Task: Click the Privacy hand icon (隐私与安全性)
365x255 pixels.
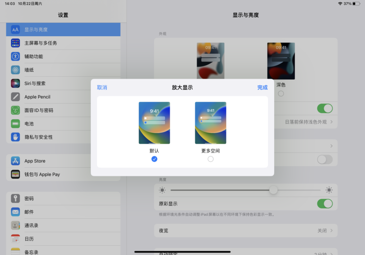Action: tap(15, 137)
